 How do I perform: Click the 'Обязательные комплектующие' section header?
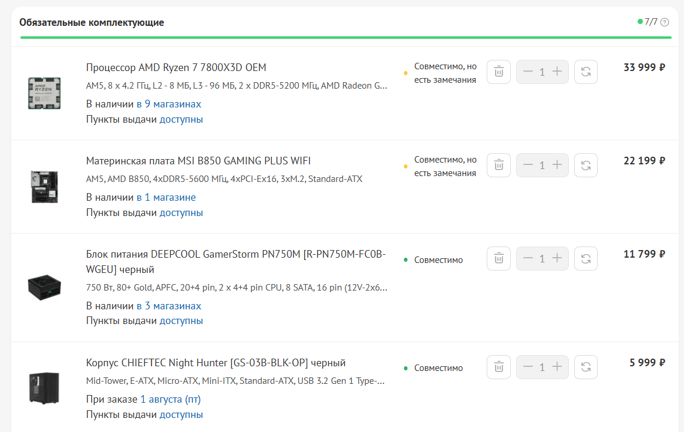(92, 22)
